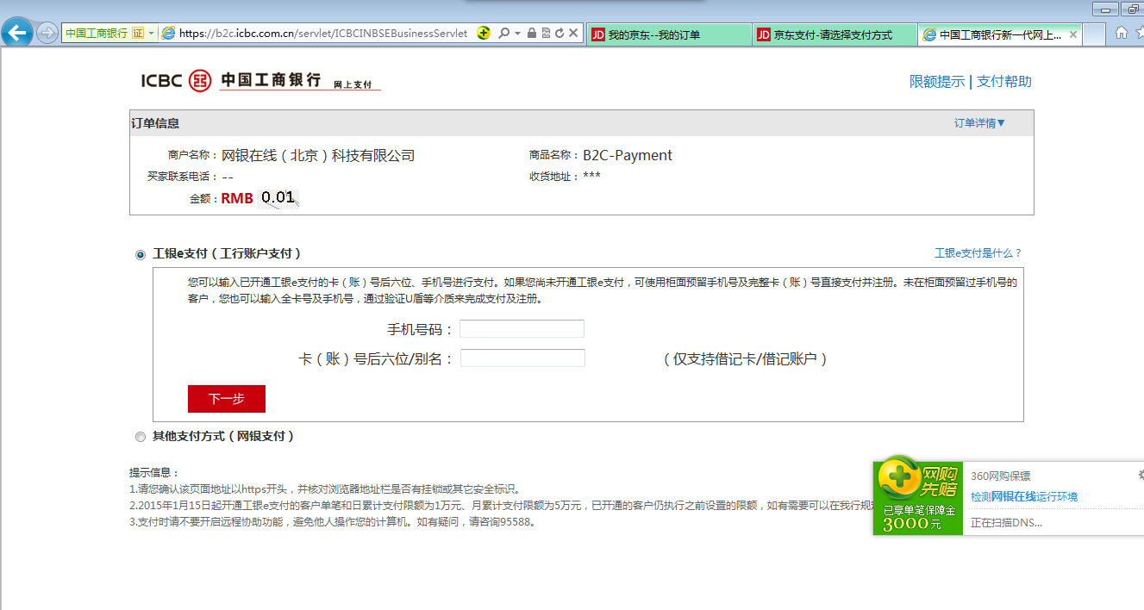The height and width of the screenshot is (610, 1144).
Task: Click the 手机号码 input field
Action: (522, 328)
